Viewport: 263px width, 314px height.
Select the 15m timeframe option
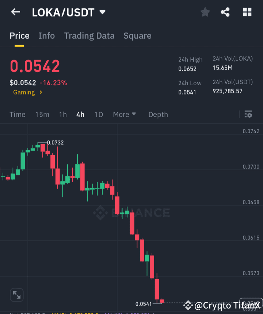tap(42, 114)
